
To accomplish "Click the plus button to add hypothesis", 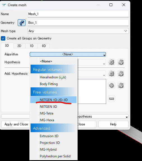I will tap(111, 85).
